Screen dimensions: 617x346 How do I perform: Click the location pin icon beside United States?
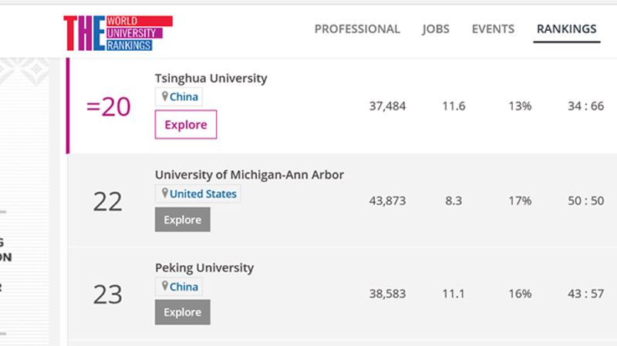coord(165,193)
